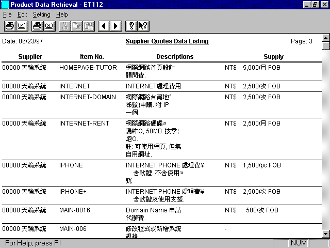Open the Edit menu
Image resolution: width=330 pixels, height=248 pixels.
coord(22,14)
